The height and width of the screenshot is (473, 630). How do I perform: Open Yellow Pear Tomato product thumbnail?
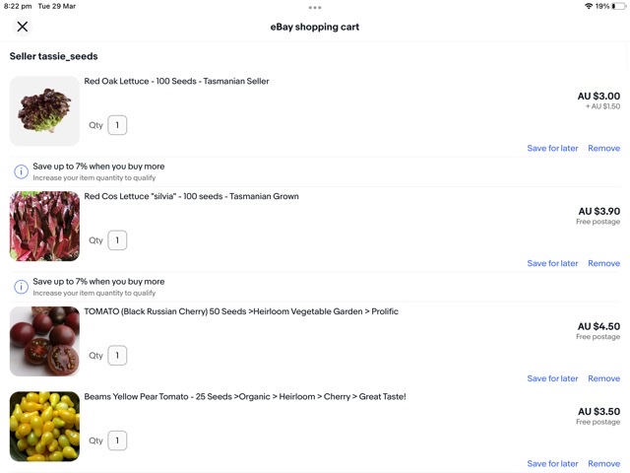[44, 426]
